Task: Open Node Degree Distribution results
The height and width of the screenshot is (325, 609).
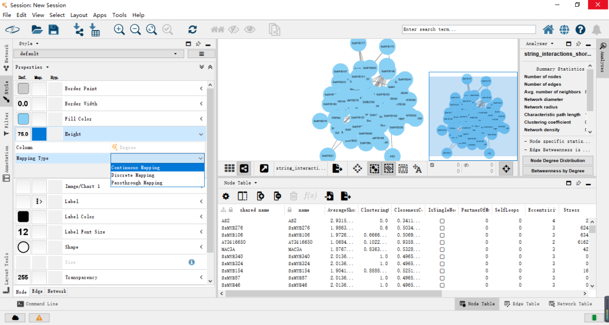Action: coord(557,161)
